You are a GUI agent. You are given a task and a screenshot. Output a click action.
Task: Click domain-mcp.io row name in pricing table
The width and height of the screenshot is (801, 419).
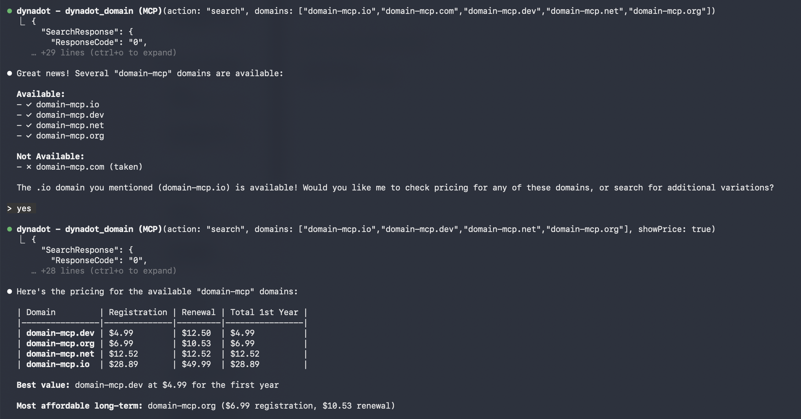58,364
